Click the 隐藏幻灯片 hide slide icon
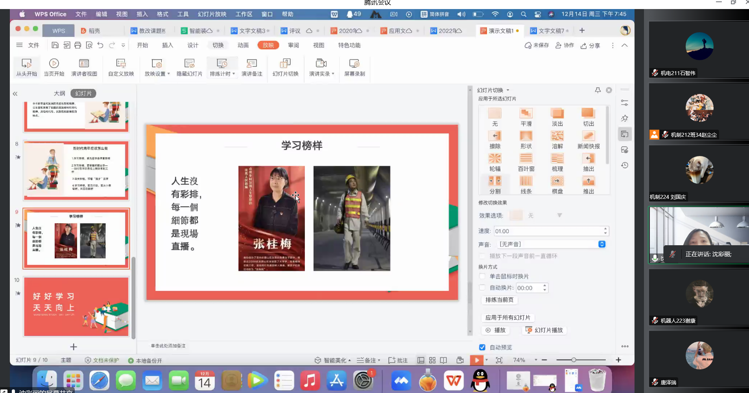 (x=189, y=64)
